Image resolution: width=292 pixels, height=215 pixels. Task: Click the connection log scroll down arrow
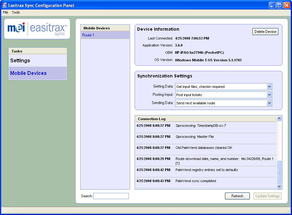279,186
